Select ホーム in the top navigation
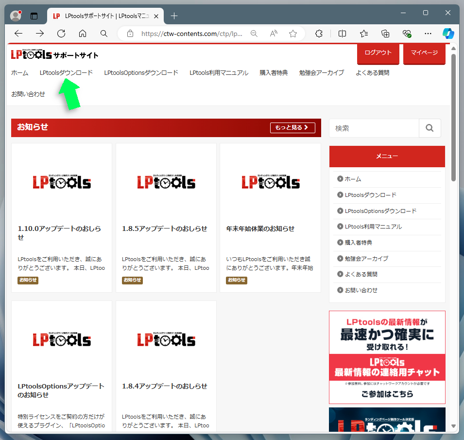This screenshot has width=464, height=440. coord(20,73)
